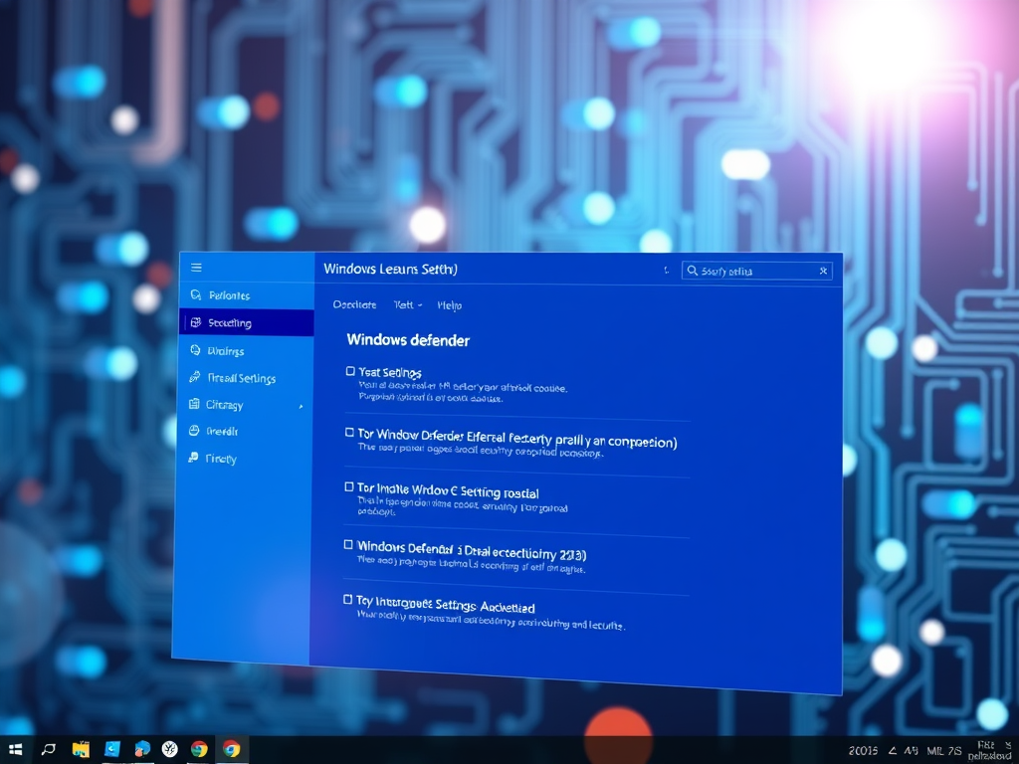1019x764 pixels.
Task: Open the hamburger menu in the sidebar
Action: pos(196,268)
